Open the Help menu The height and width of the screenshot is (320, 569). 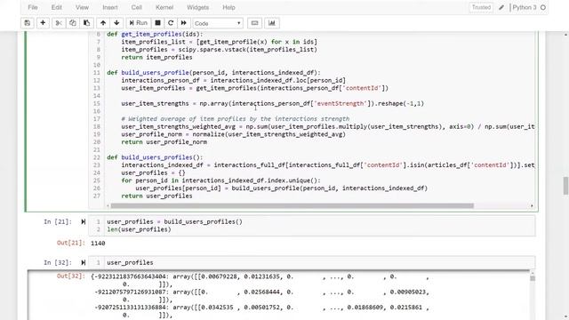coord(228,7)
